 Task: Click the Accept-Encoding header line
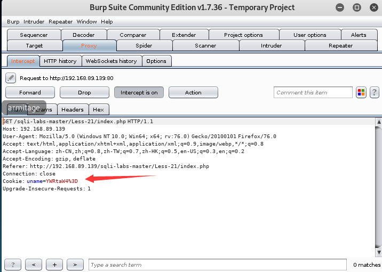click(49, 159)
